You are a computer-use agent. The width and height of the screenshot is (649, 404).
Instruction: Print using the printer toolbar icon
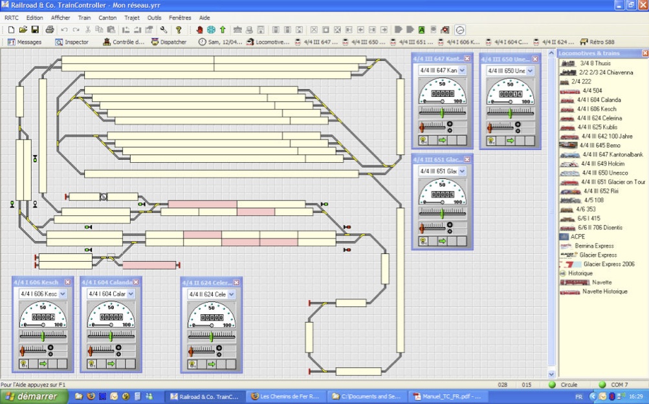50,30
